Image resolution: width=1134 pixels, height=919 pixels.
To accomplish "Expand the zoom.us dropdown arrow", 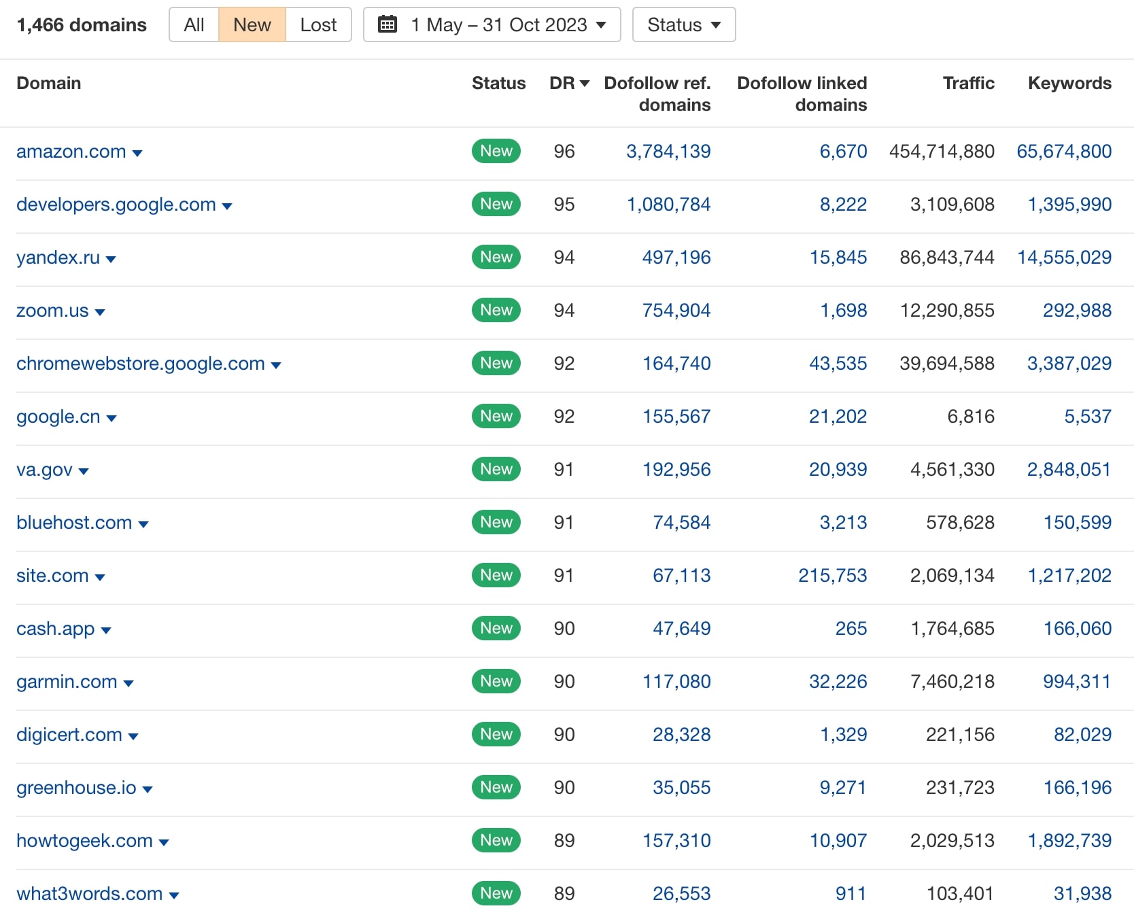I will point(100,313).
